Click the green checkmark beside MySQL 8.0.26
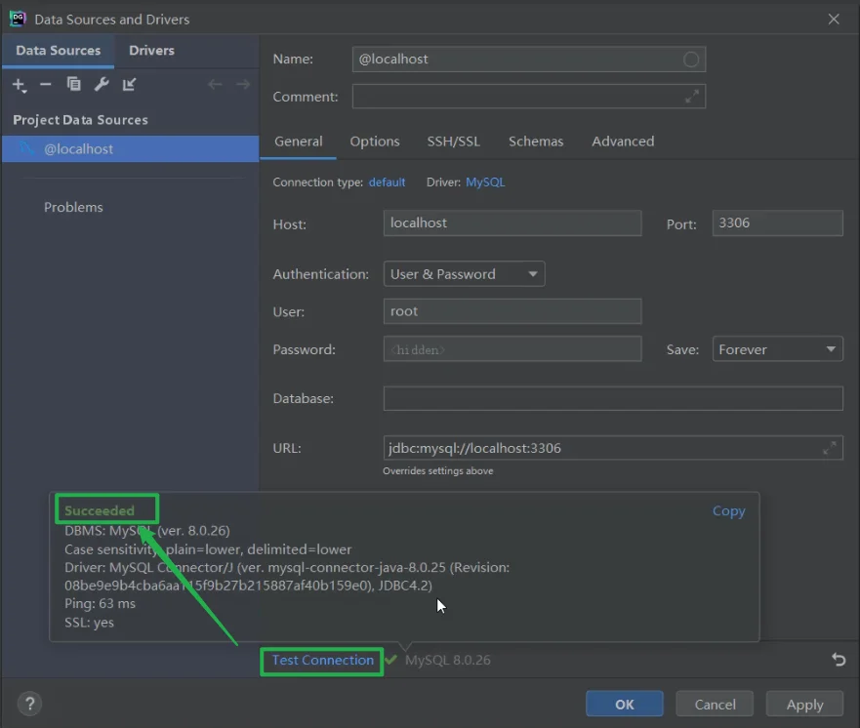Image resolution: width=860 pixels, height=728 pixels. click(x=390, y=660)
